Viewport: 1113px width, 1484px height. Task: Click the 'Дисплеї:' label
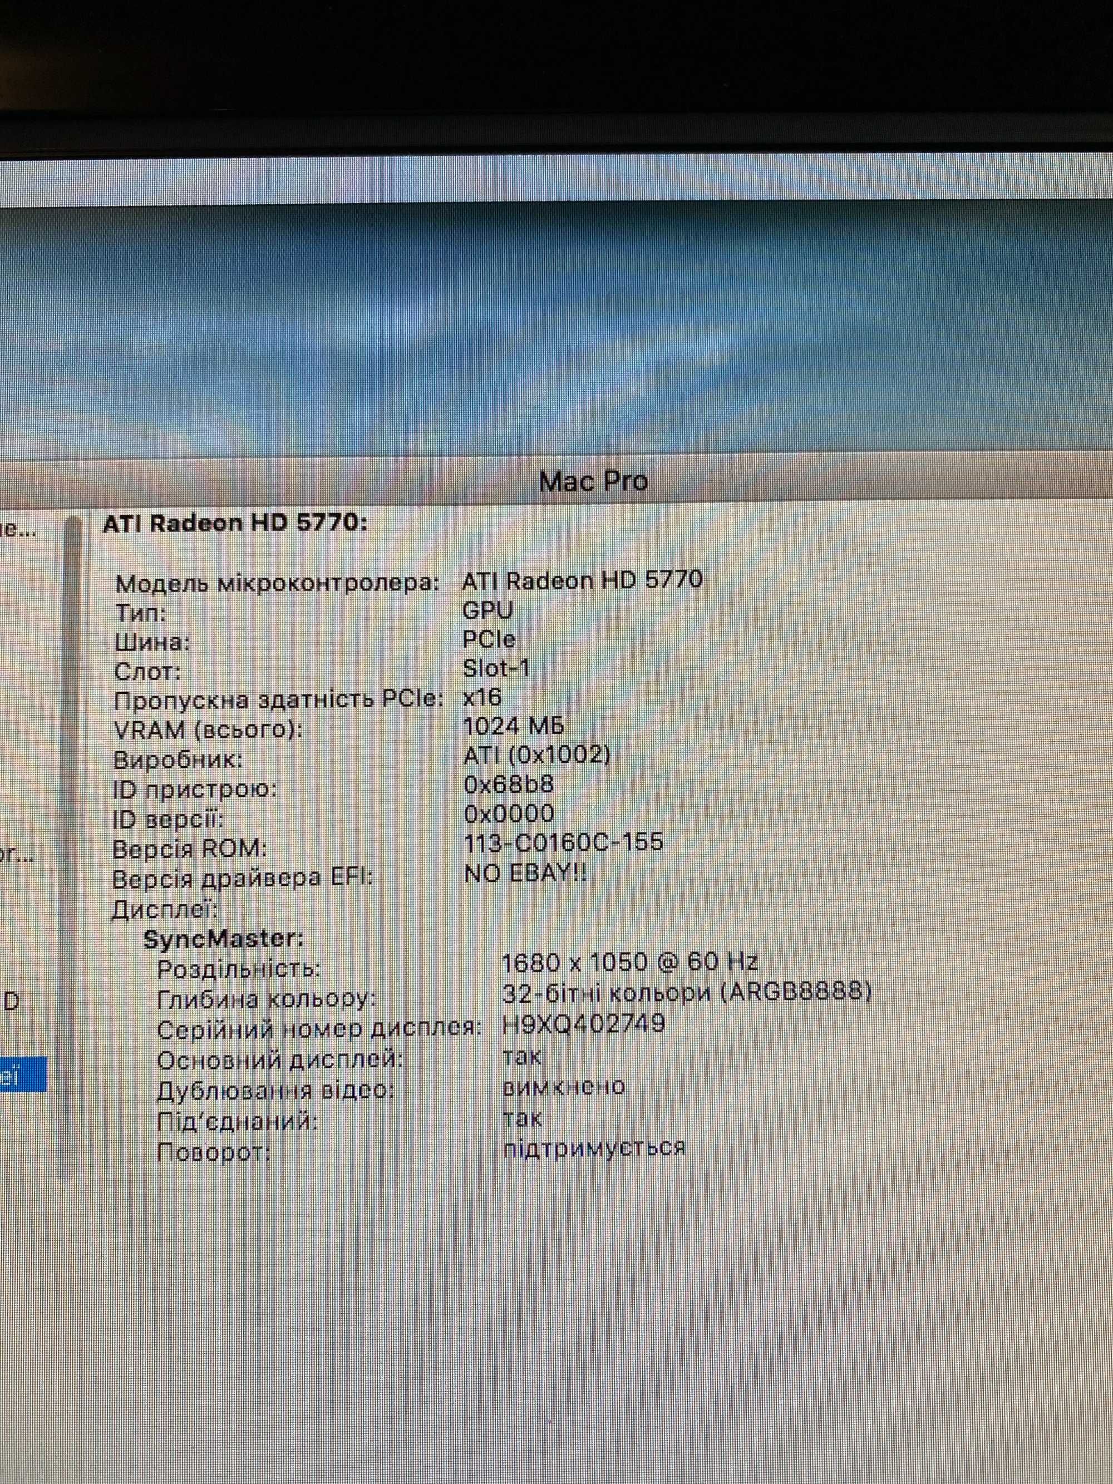tap(164, 910)
